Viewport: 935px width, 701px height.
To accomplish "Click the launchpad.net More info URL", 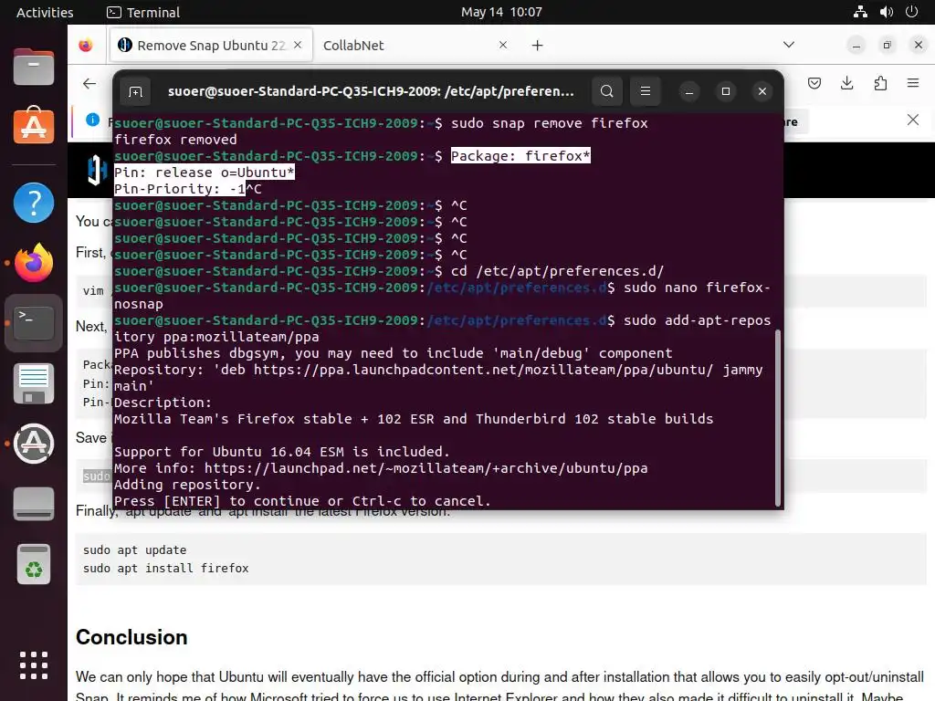I will (x=425, y=468).
